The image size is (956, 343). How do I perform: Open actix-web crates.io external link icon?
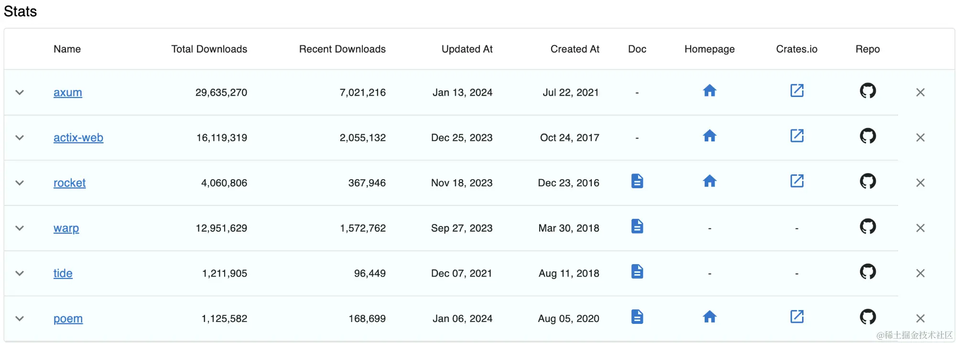pyautogui.click(x=797, y=136)
